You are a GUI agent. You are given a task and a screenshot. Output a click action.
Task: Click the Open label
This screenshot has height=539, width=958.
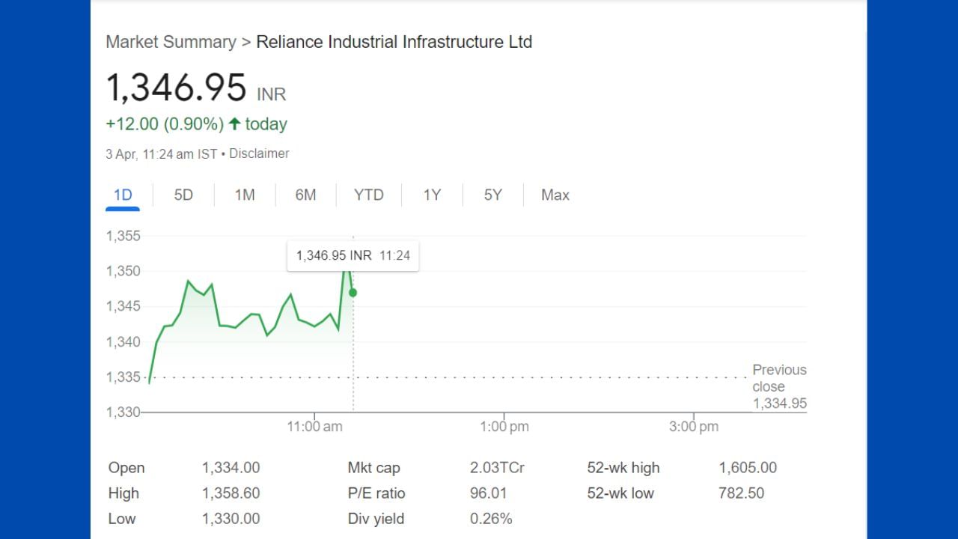click(x=126, y=468)
